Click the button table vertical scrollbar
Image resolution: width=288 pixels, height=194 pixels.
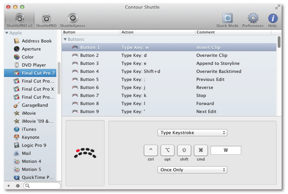tap(279, 42)
